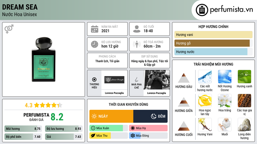Select the Hương Vani note image
The width and height of the screenshot is (257, 144).
[205, 124]
